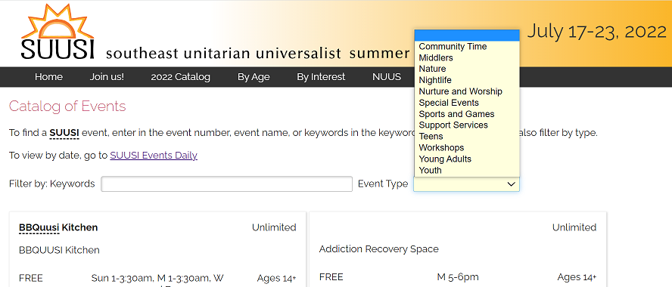Open the By Interest navigation item
Viewport: 672px width, 287px height.
pyautogui.click(x=321, y=77)
